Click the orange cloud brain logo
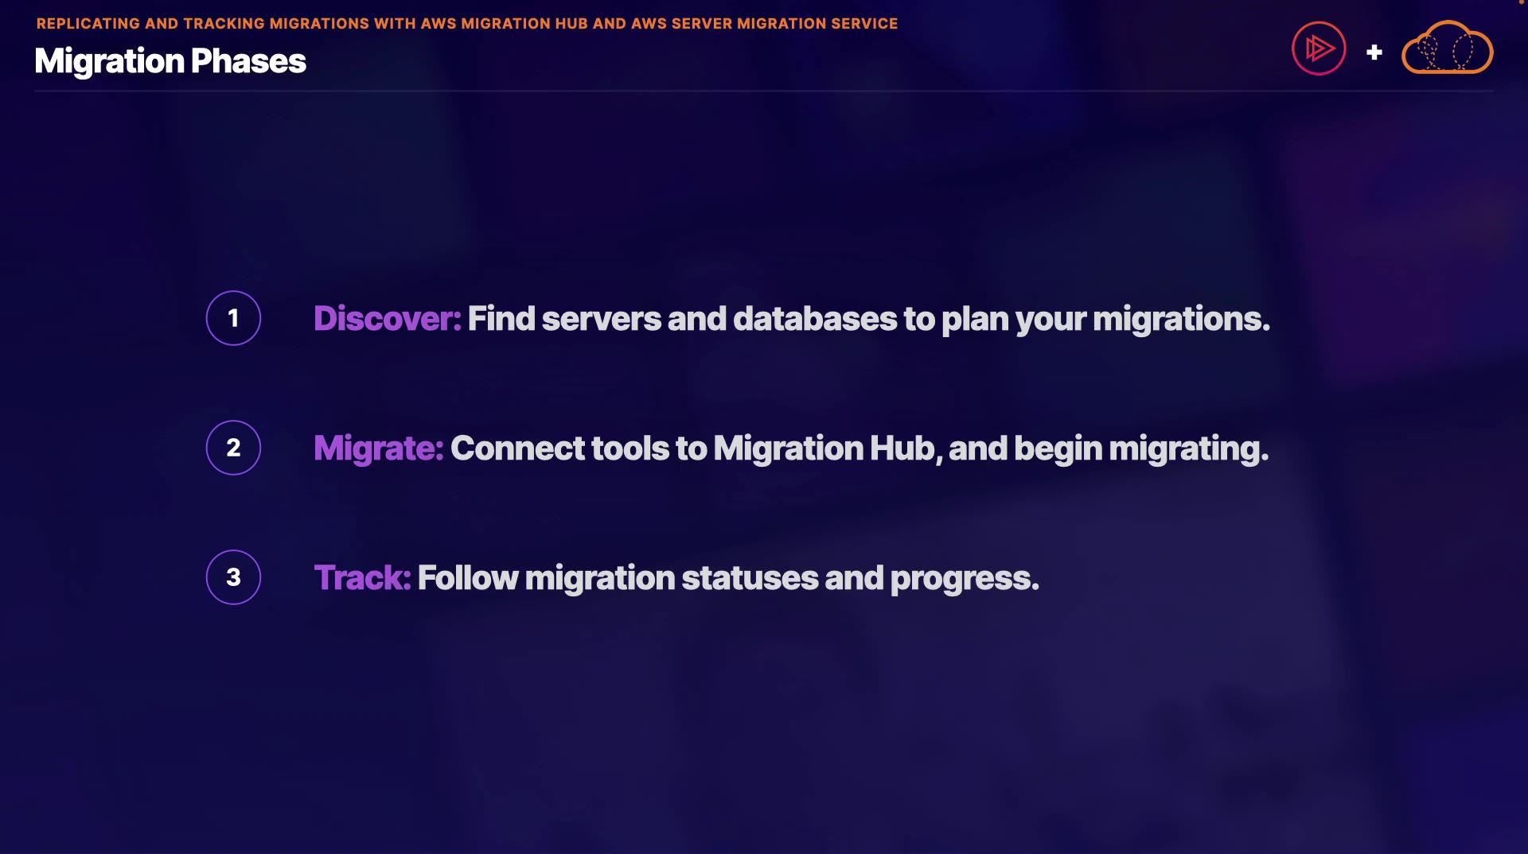 (1448, 48)
